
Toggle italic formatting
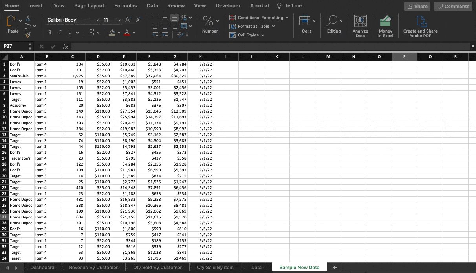click(x=59, y=32)
